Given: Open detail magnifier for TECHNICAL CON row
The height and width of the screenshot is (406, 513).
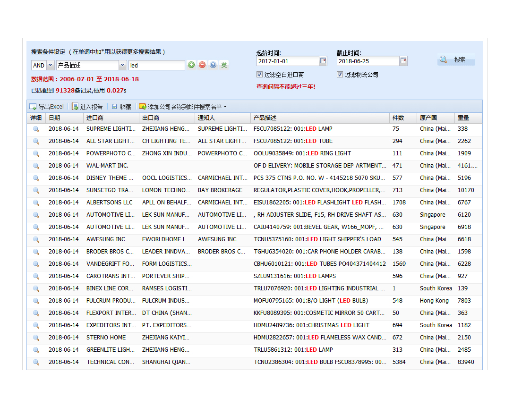Looking at the screenshot, I should 36,362.
